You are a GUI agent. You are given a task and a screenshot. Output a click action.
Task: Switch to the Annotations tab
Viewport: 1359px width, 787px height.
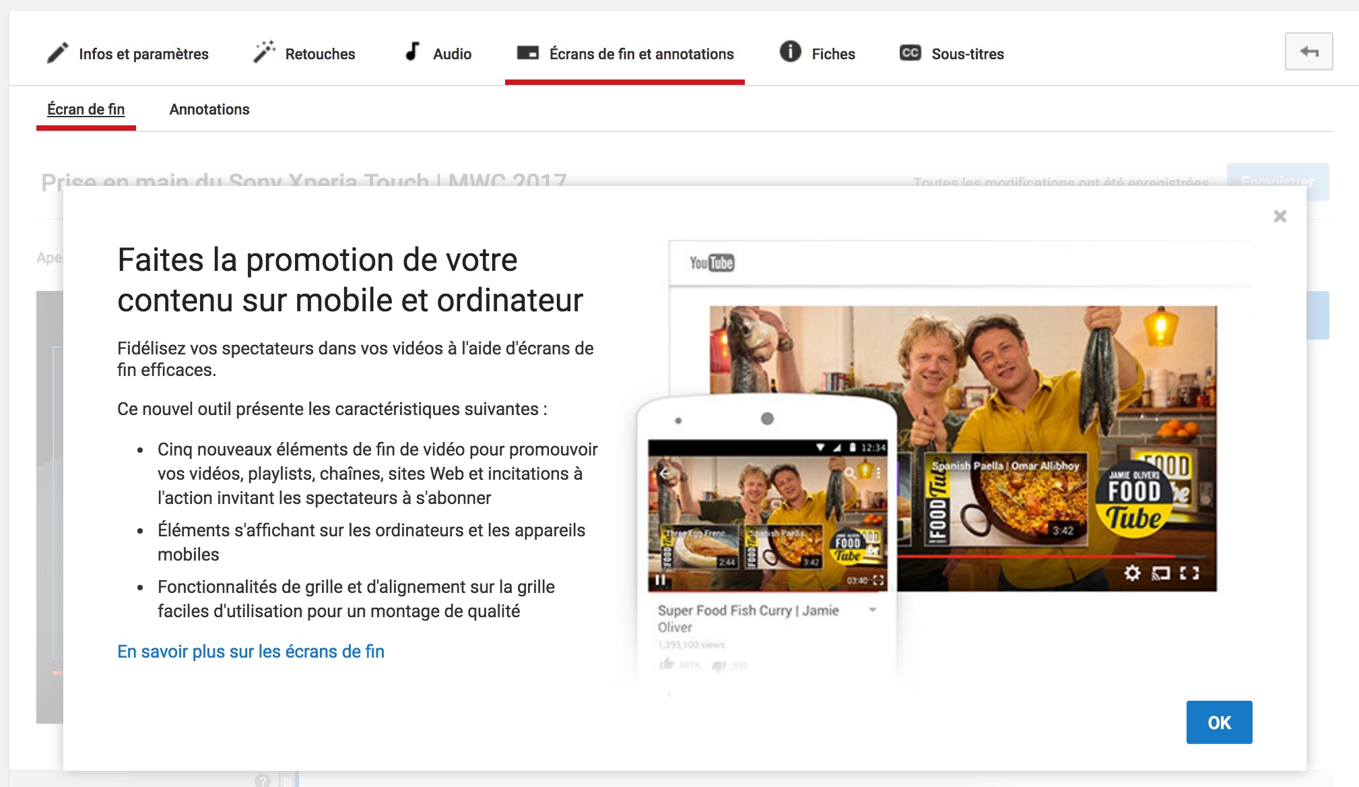[209, 109]
